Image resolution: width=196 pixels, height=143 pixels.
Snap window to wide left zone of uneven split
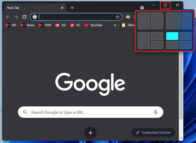pyautogui.click(x=173, y=21)
